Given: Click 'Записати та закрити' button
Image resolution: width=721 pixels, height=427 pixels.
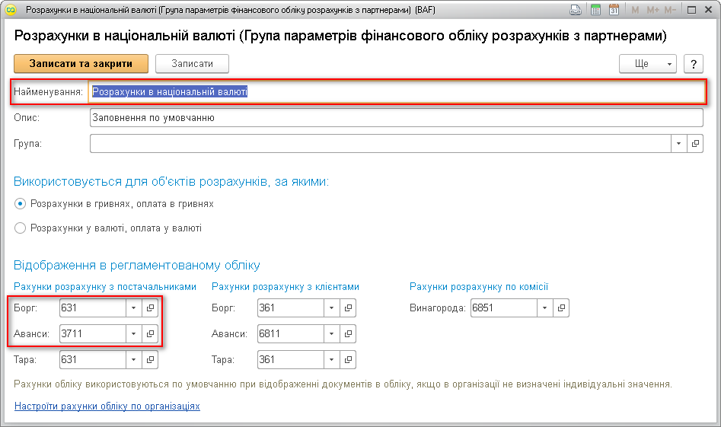Looking at the screenshot, I should [81, 64].
